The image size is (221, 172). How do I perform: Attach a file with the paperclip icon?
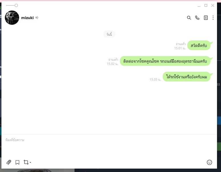pos(9,162)
